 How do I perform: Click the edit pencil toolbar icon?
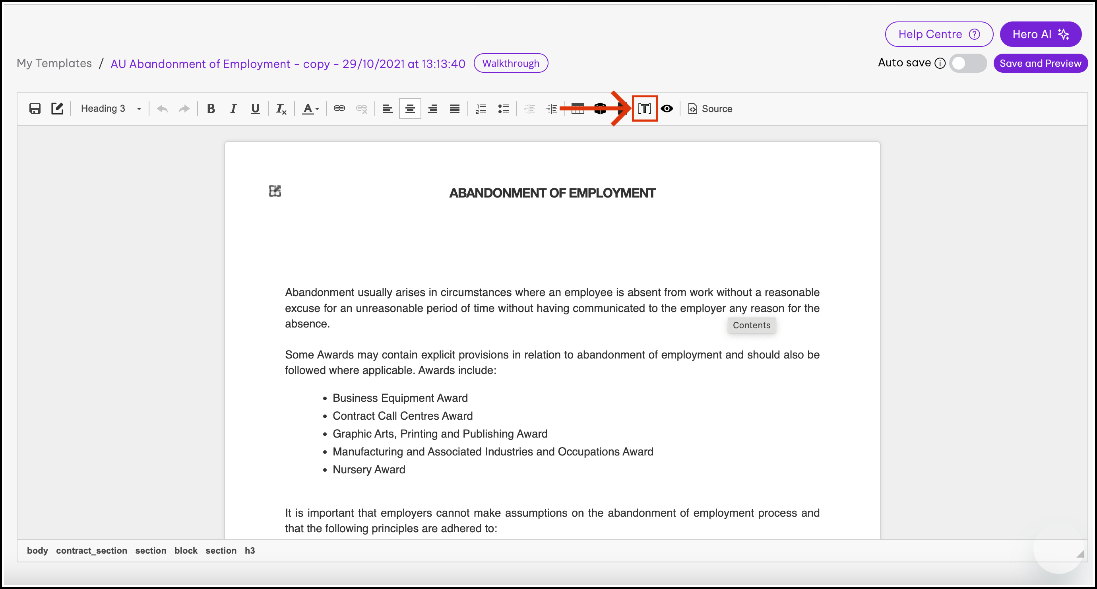[57, 108]
